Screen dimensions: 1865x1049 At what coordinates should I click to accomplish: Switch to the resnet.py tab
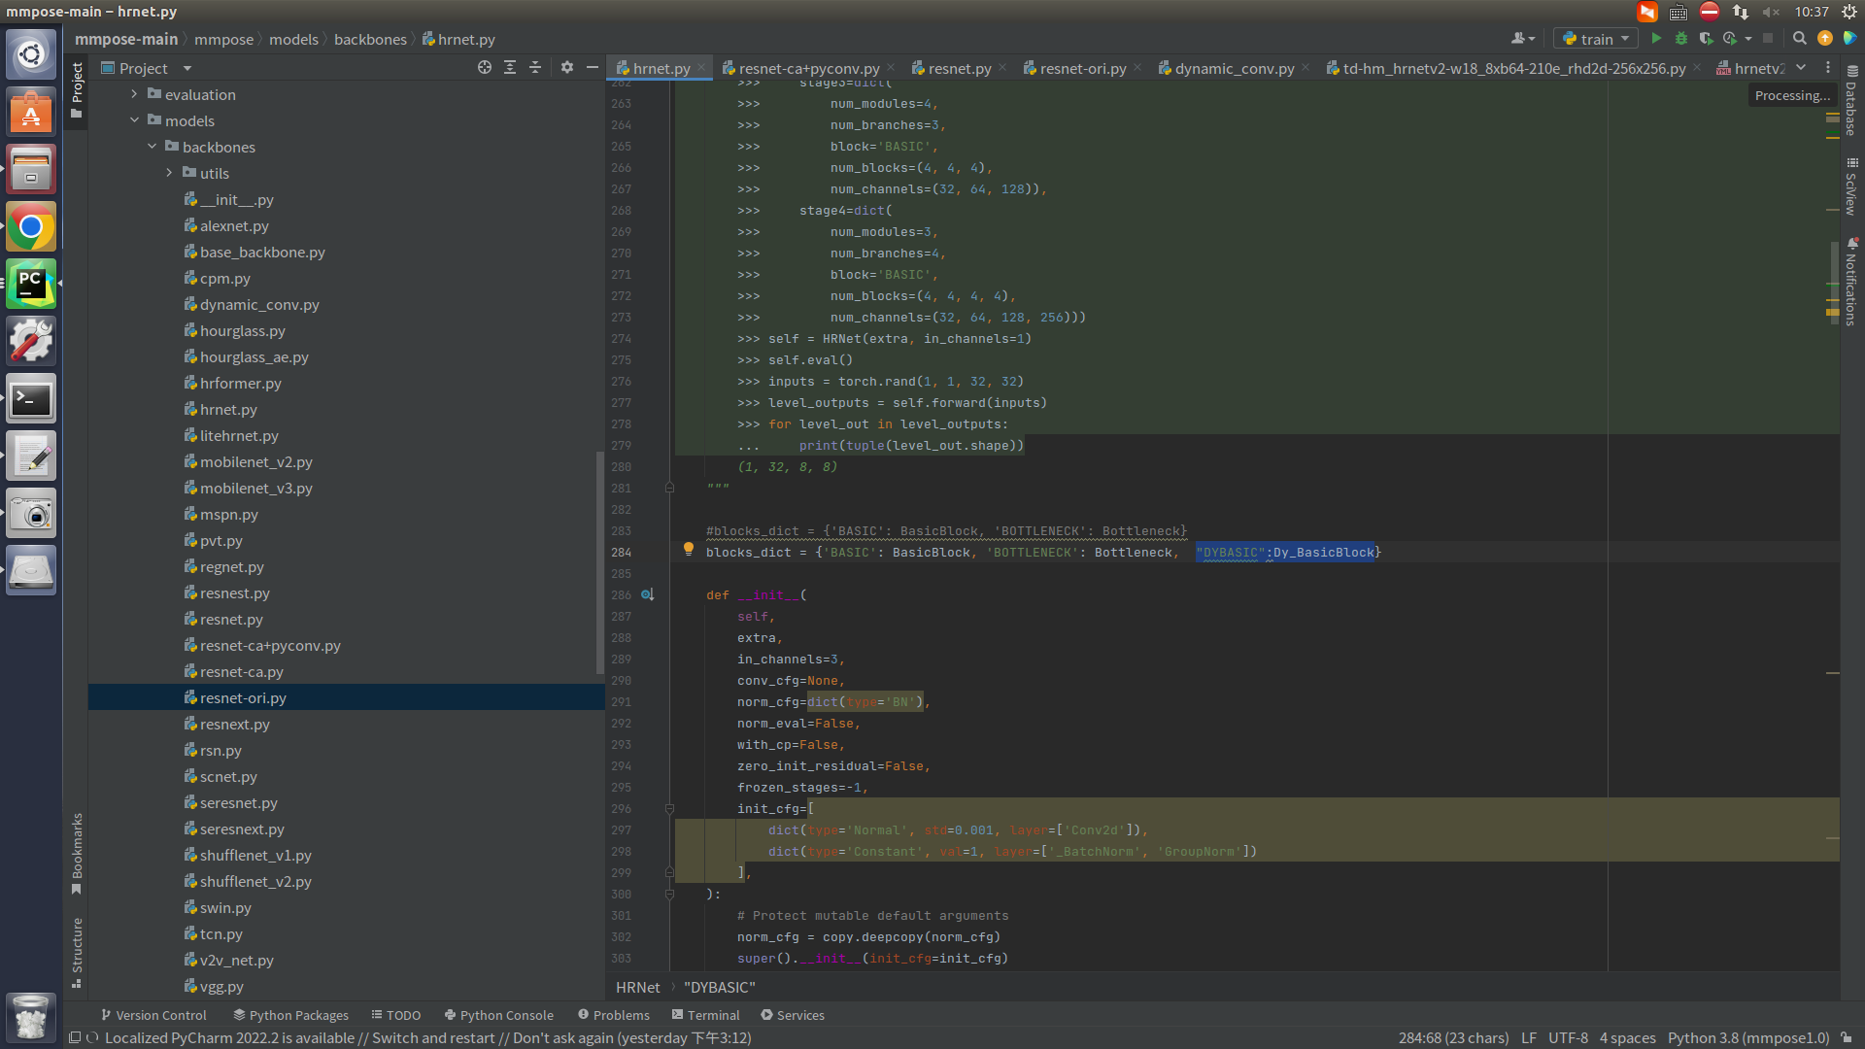(960, 68)
